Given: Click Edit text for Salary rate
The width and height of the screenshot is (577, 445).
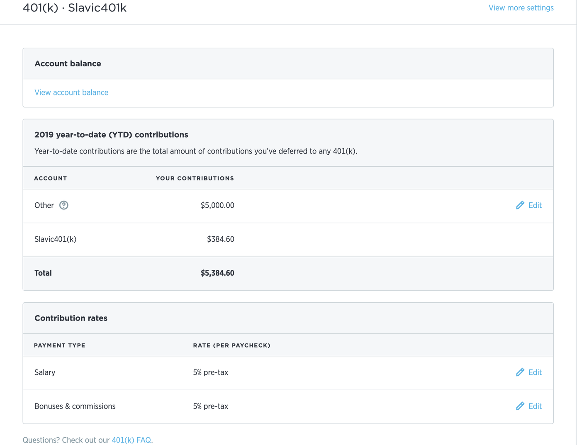Looking at the screenshot, I should 535,372.
